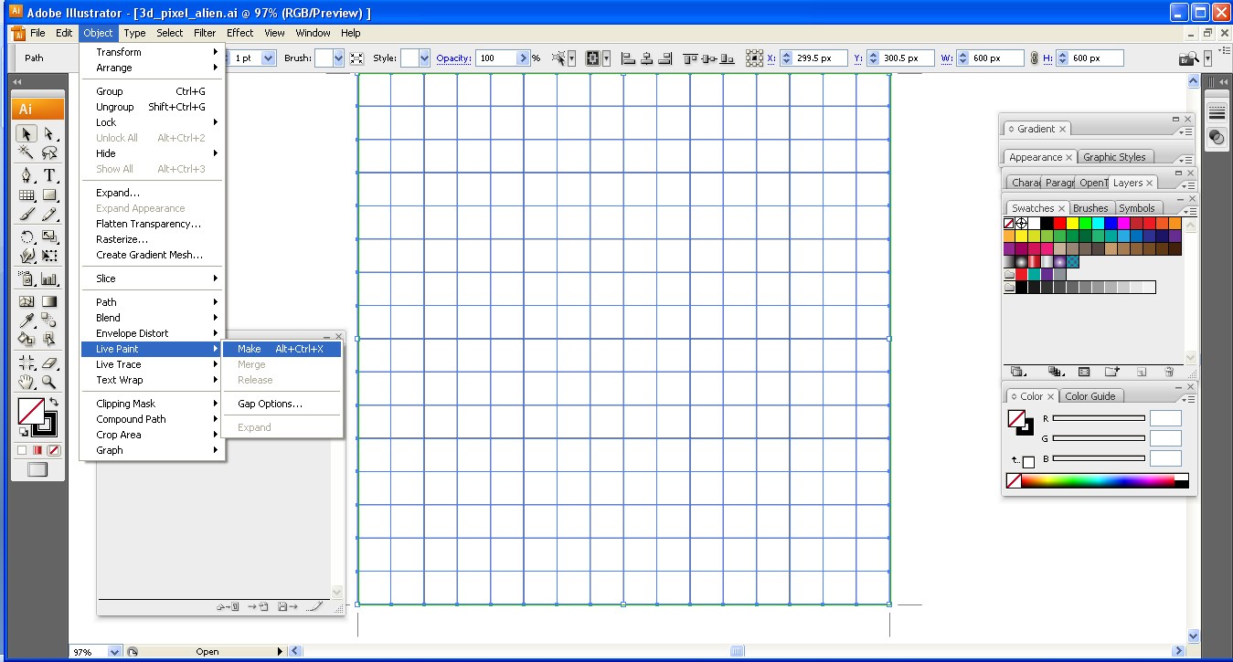Select the Pencil tool
Screen dimensions: 1233x662
click(49, 215)
